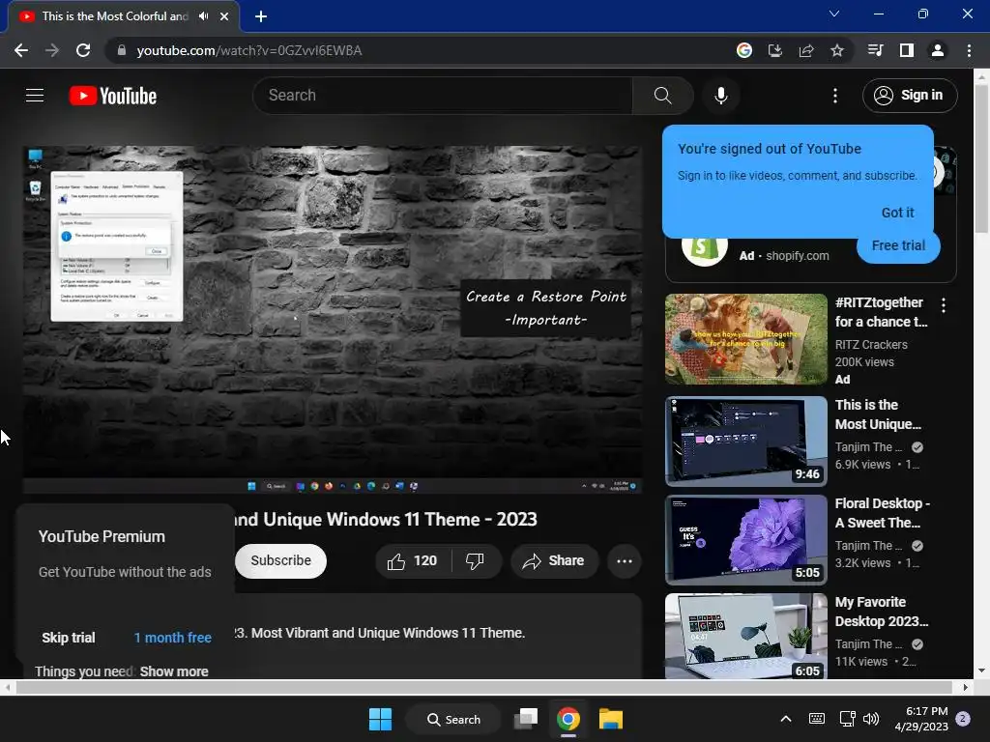Open RITZ Crackers ad thumbnail

click(x=745, y=339)
